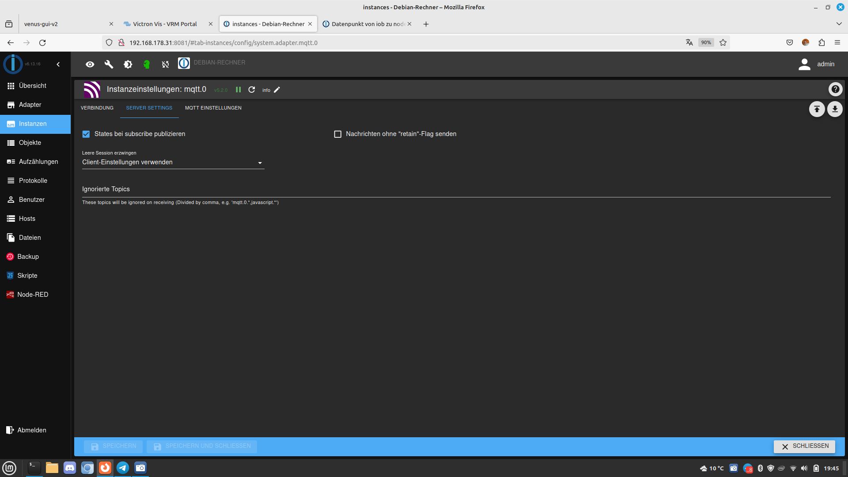Collapse the sidebar with the chevron arrow
The height and width of the screenshot is (477, 848).
point(58,64)
